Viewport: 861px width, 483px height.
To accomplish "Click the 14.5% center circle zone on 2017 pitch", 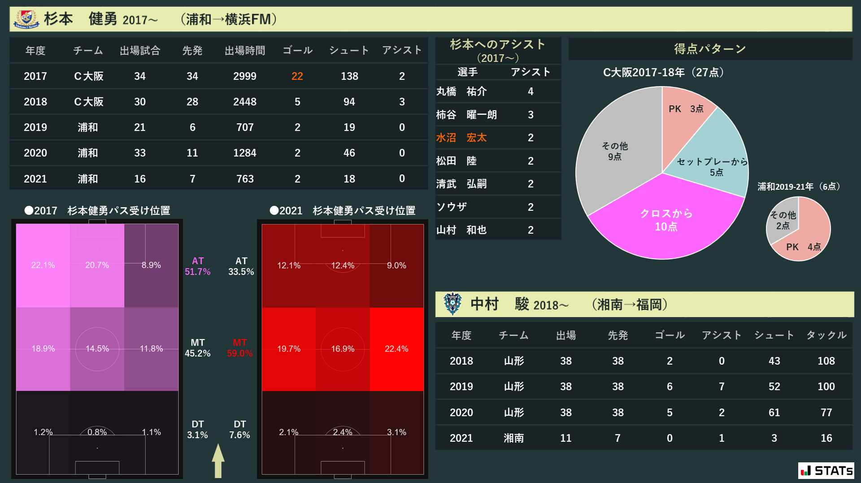I will (97, 348).
